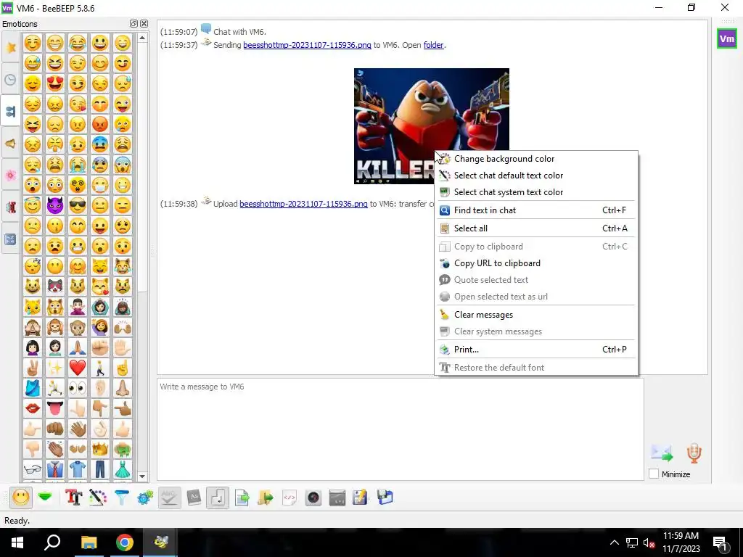
Task: Insert the sunglasses emoji
Action: point(77,205)
